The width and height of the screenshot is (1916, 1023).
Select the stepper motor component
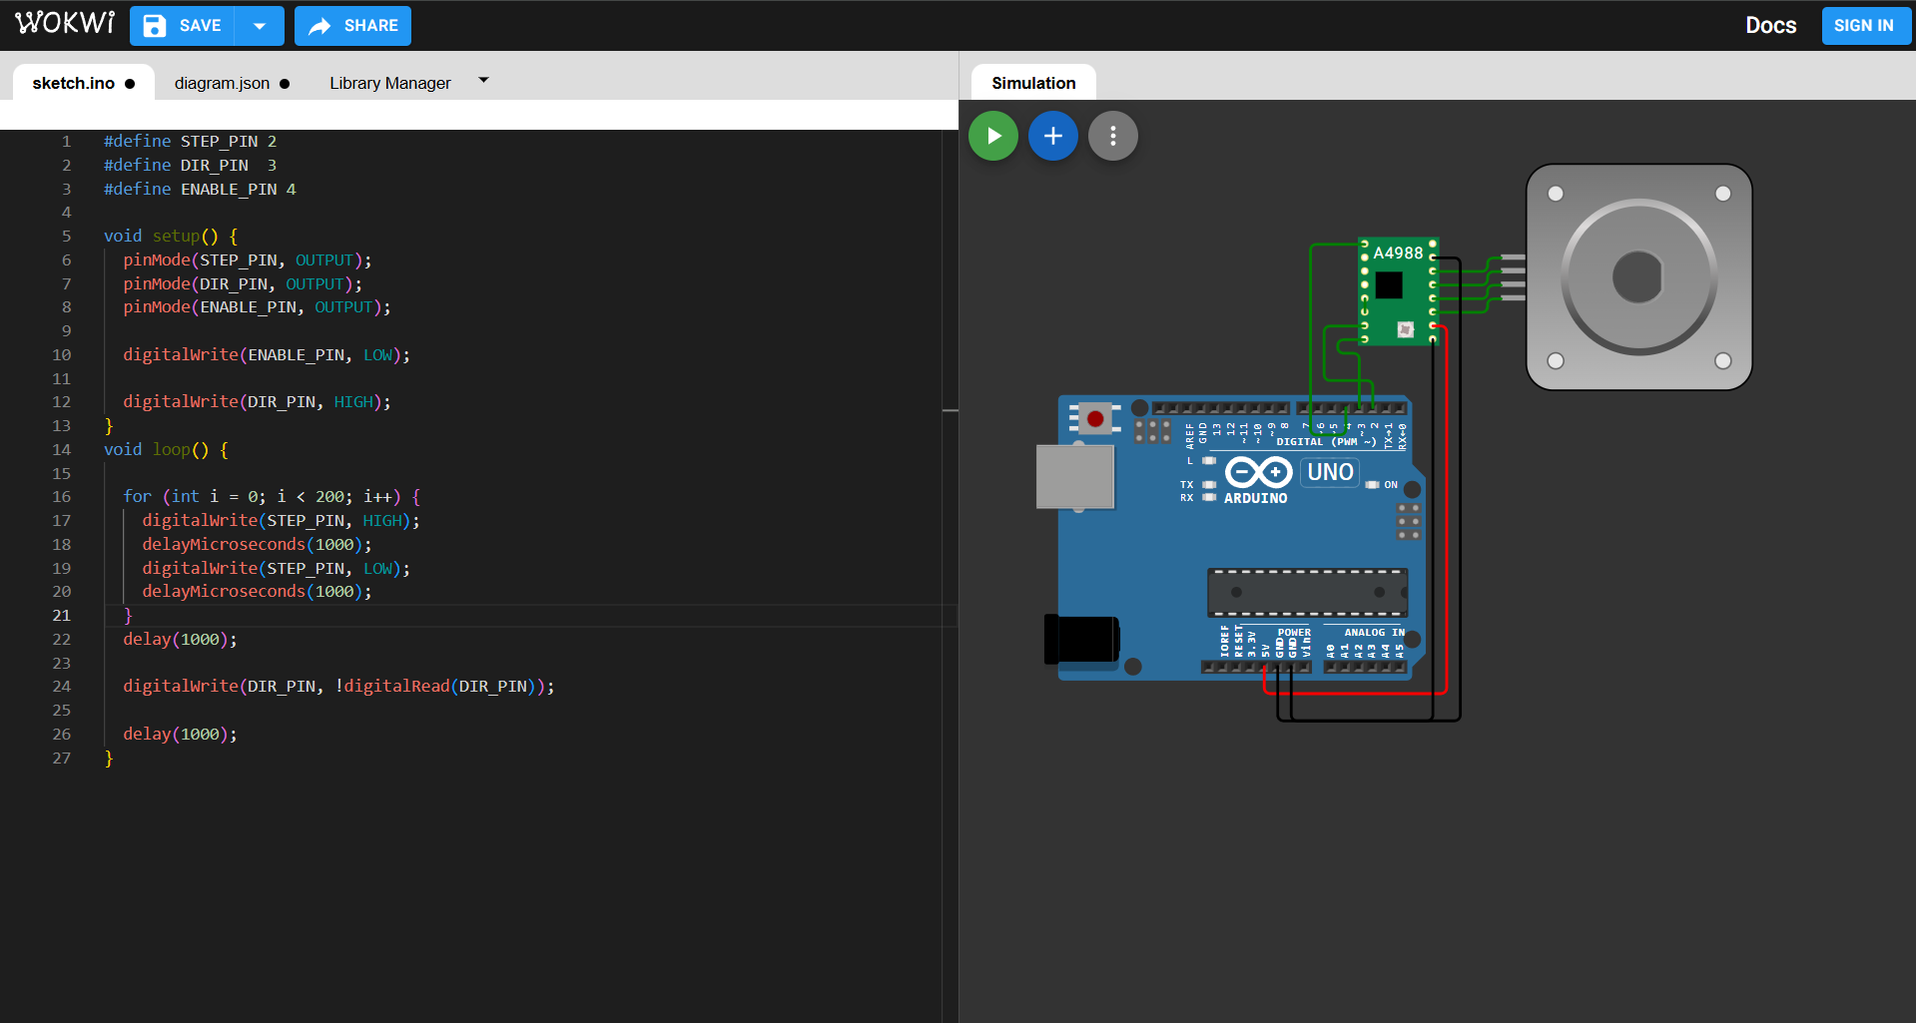coord(1638,276)
